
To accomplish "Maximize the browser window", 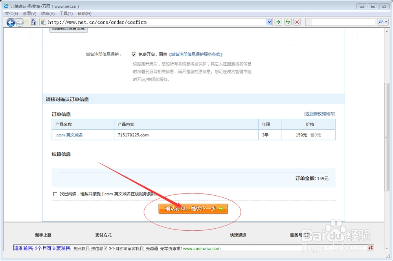I will coord(373,6).
